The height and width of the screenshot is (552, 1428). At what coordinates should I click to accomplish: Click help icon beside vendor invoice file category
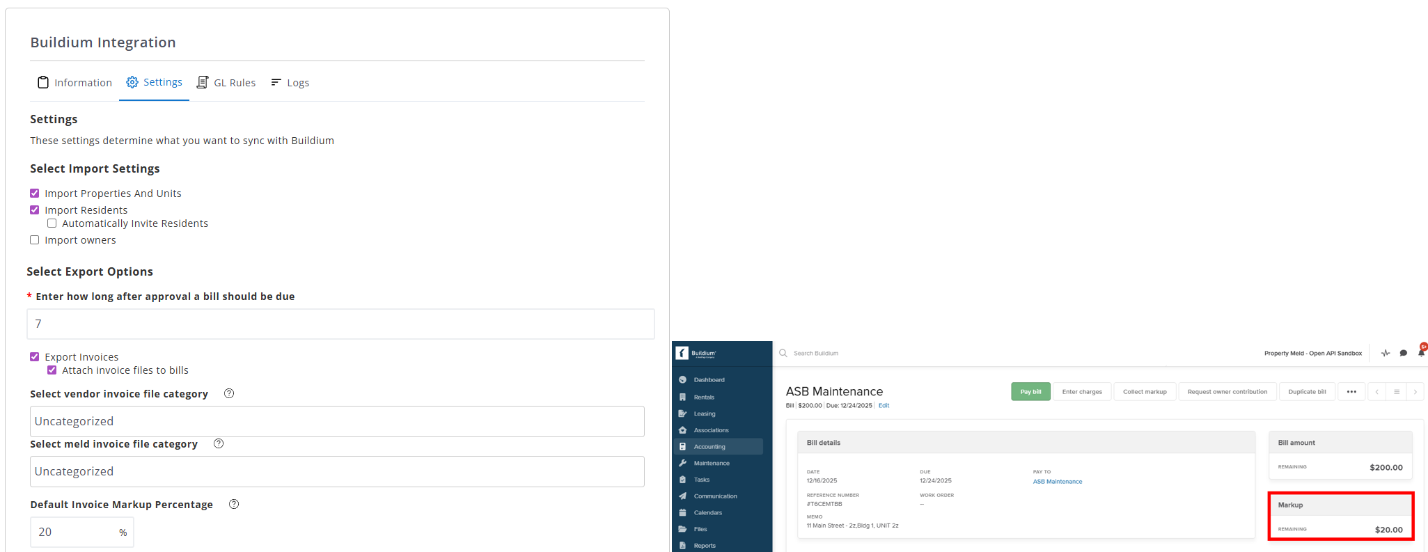pyautogui.click(x=229, y=393)
